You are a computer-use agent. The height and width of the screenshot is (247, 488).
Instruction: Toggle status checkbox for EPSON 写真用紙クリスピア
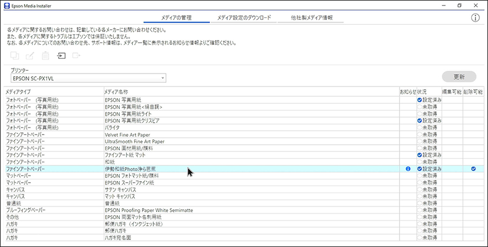[x=420, y=121]
